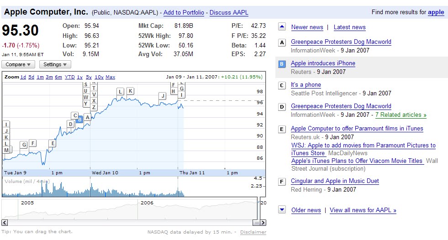Select news letter badge D in the list
Image resolution: width=448 pixels, height=240 pixels.
click(282, 107)
